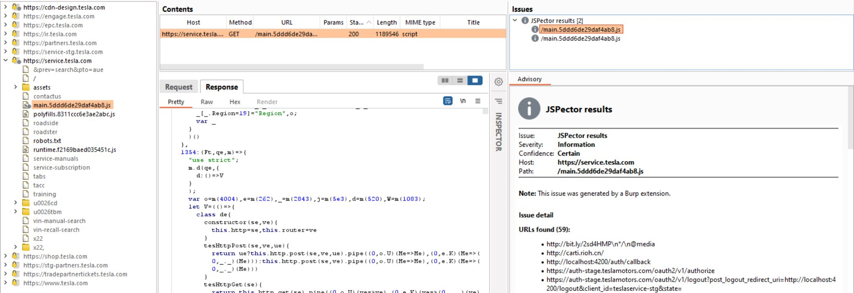Click the large JSPector results info icon
This screenshot has width=854, height=293.
pos(529,109)
